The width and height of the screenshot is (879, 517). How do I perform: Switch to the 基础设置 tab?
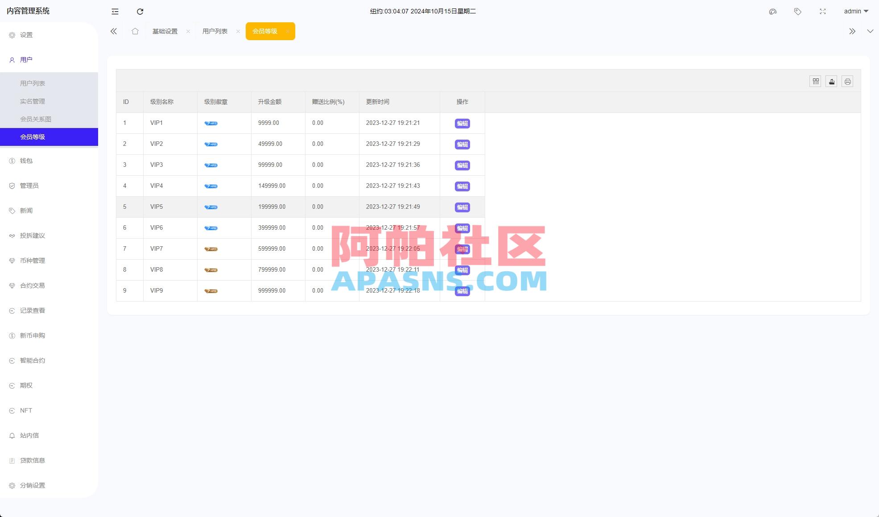(164, 31)
